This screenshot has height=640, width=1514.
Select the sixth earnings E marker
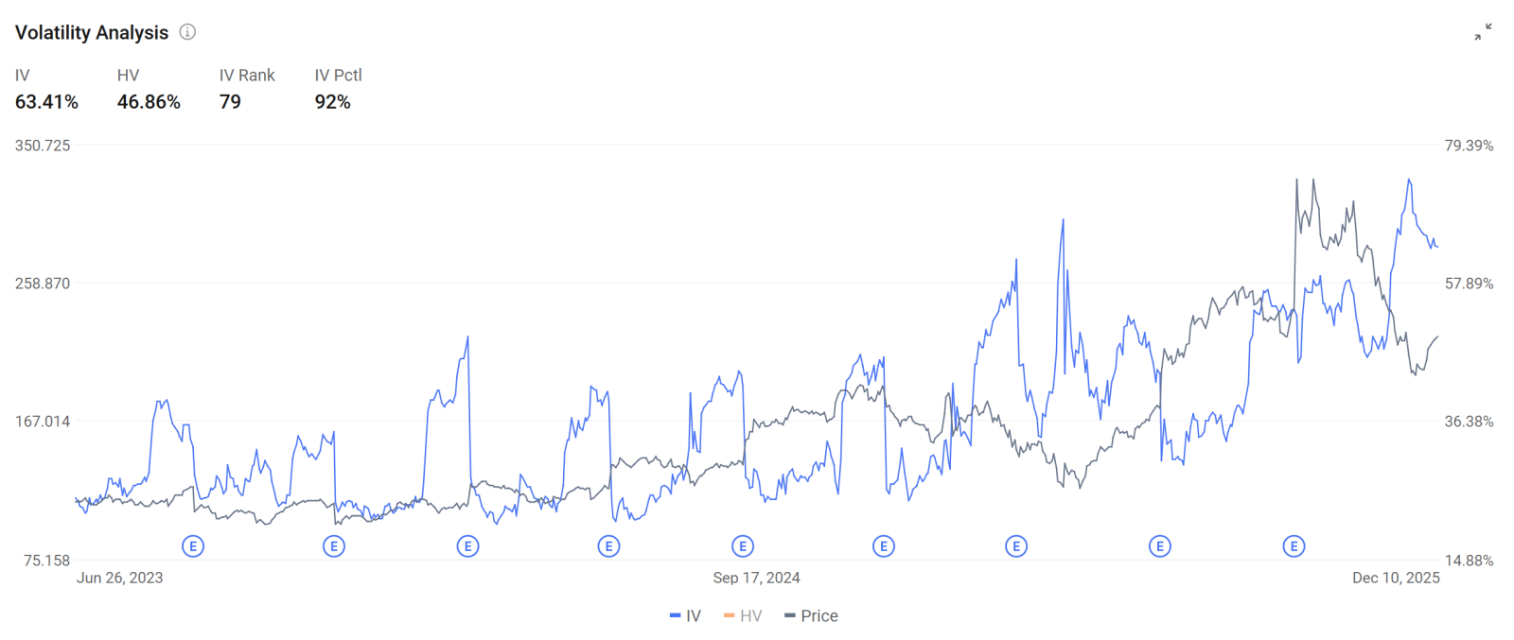(884, 546)
